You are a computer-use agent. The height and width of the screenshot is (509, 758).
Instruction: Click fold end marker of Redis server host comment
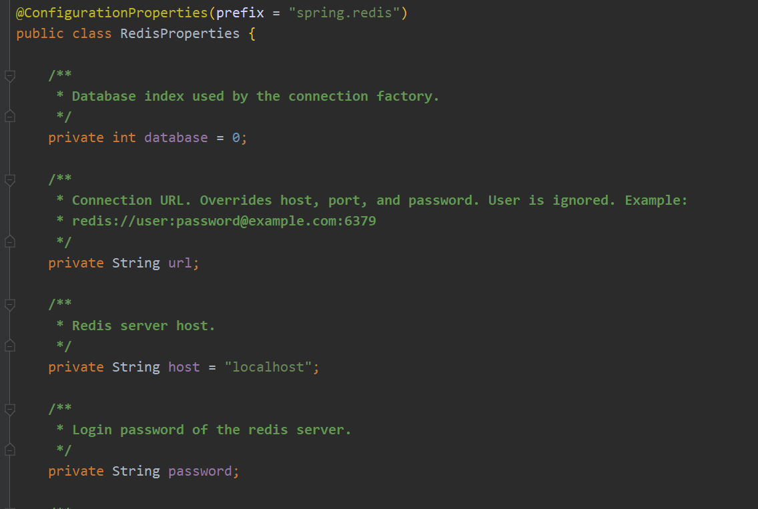[9, 346]
